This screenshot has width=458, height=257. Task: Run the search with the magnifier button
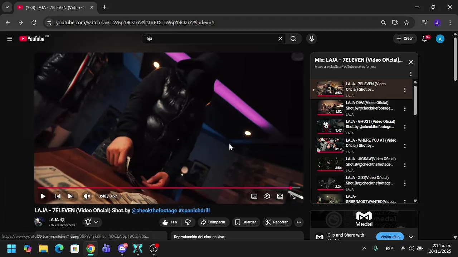point(293,39)
